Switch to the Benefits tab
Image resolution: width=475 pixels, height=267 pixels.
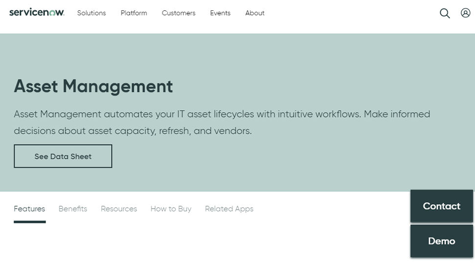point(72,209)
